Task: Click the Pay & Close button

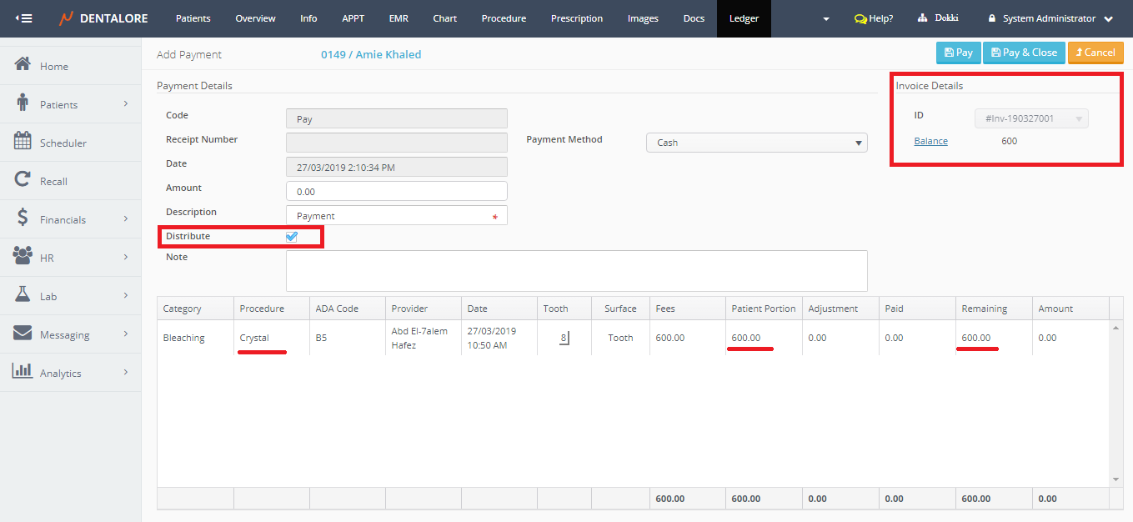Action: click(x=1024, y=53)
